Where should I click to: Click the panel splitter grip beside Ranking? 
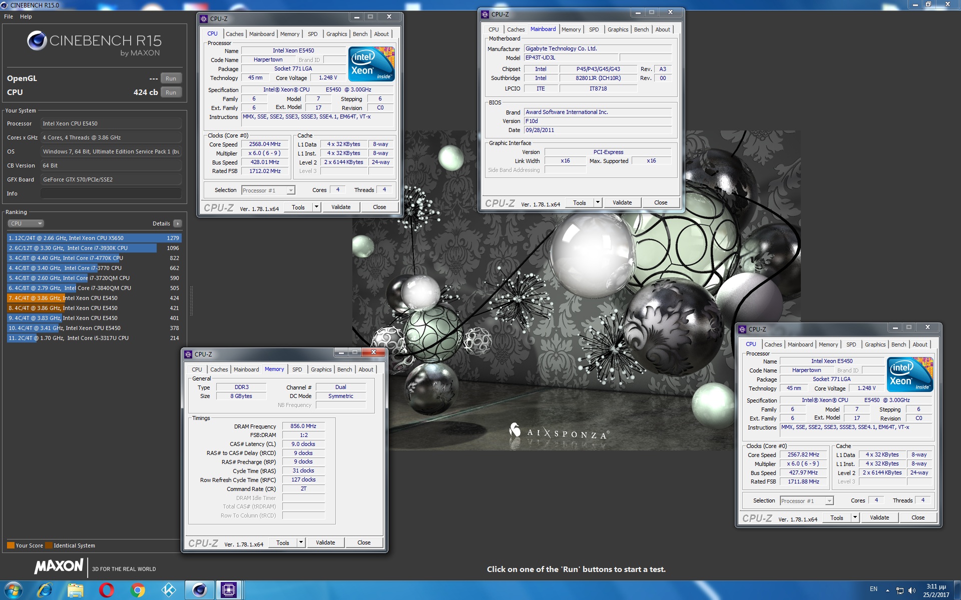tap(191, 300)
